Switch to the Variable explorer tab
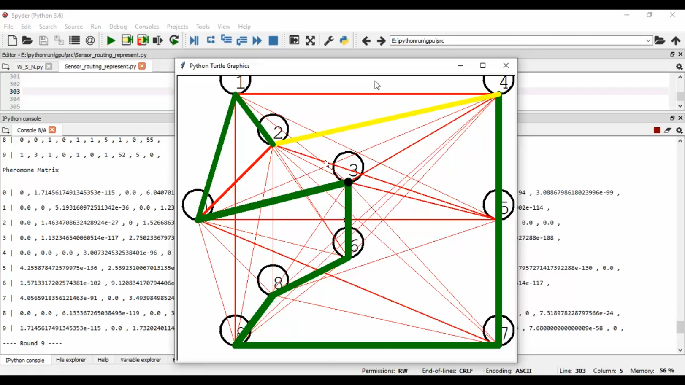This screenshot has height=385, width=685. pyautogui.click(x=141, y=360)
